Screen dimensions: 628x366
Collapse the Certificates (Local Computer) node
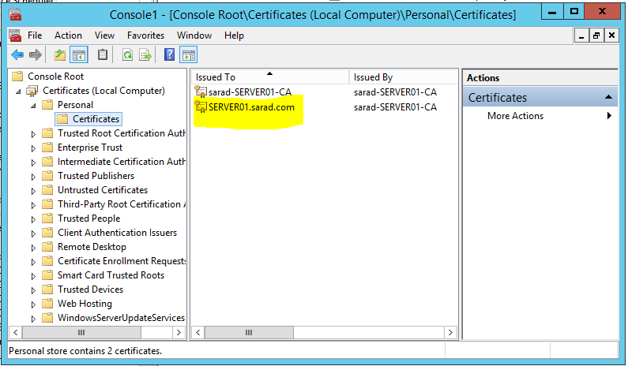click(18, 91)
